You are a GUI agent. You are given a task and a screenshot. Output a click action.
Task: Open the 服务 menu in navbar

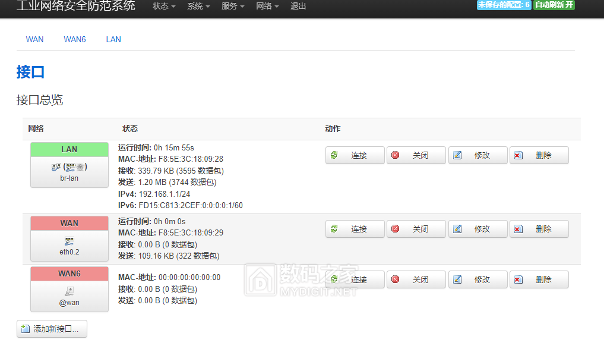click(233, 7)
